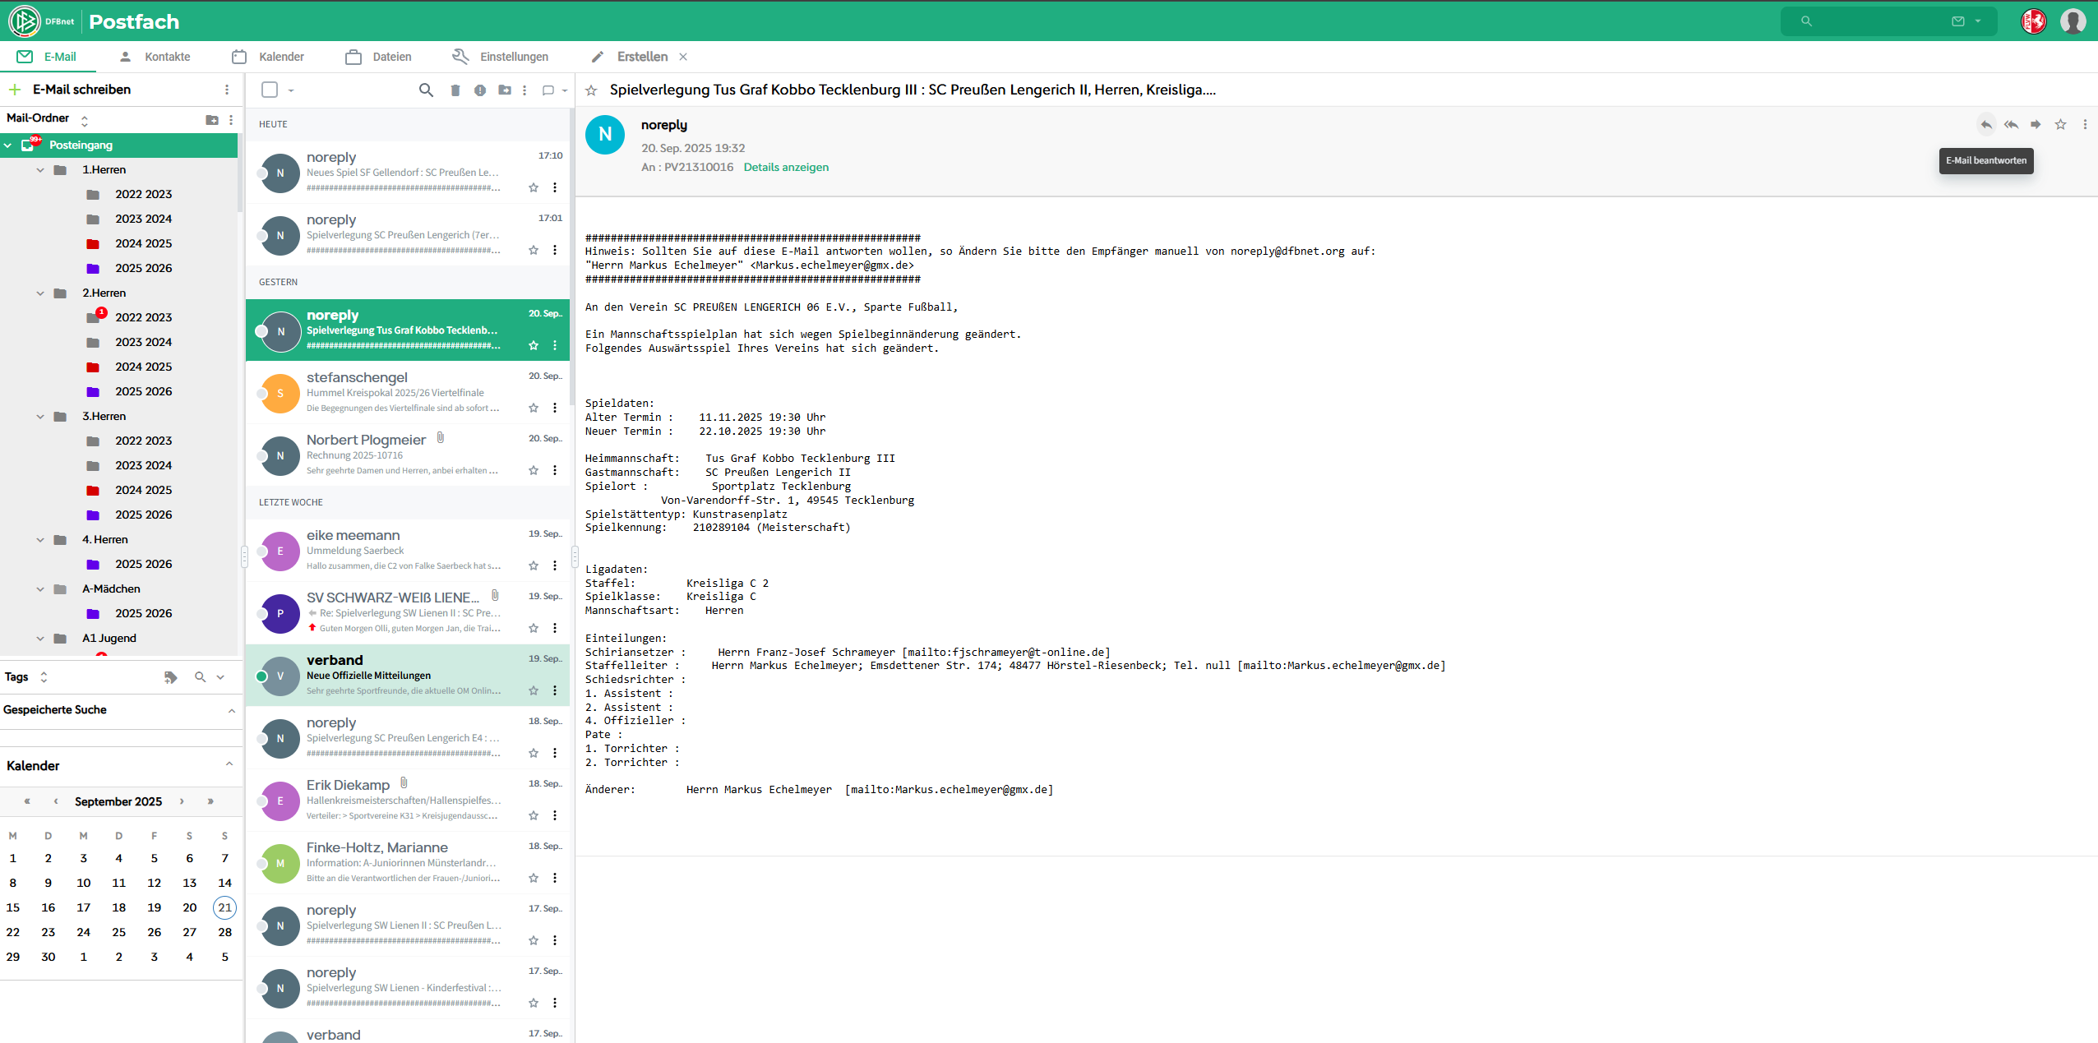The height and width of the screenshot is (1043, 2098).
Task: Toggle read status of verband message
Action: [x=261, y=676]
